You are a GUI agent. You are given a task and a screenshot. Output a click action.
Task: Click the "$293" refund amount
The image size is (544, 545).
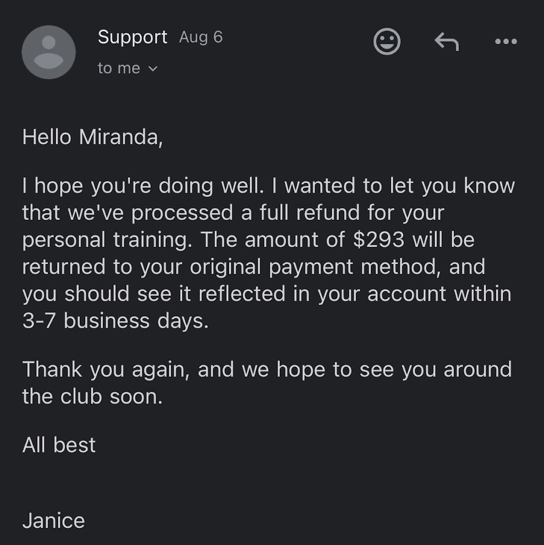pyautogui.click(x=379, y=240)
